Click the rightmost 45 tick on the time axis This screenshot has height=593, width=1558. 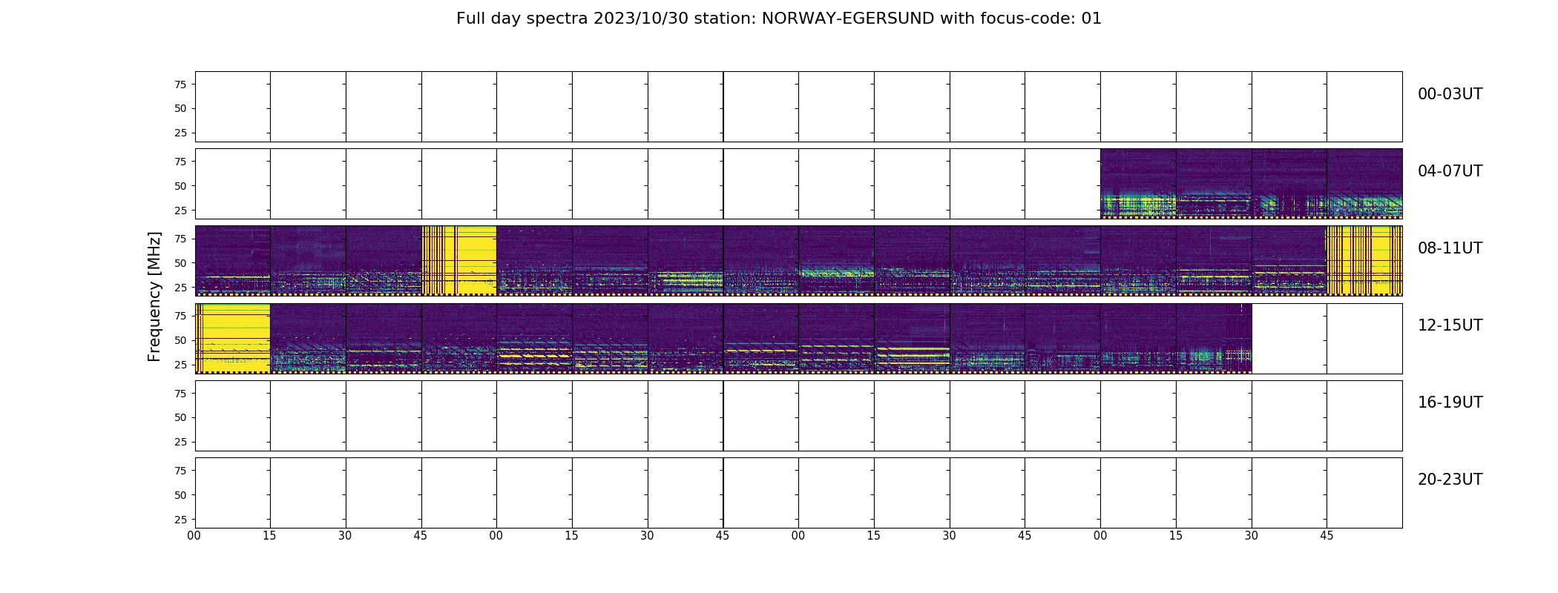[1327, 536]
